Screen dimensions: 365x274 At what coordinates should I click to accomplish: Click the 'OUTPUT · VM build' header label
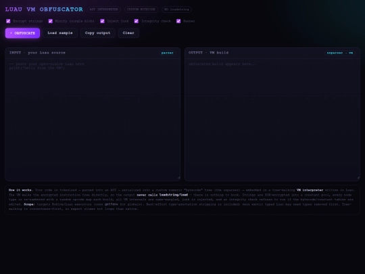point(209,53)
